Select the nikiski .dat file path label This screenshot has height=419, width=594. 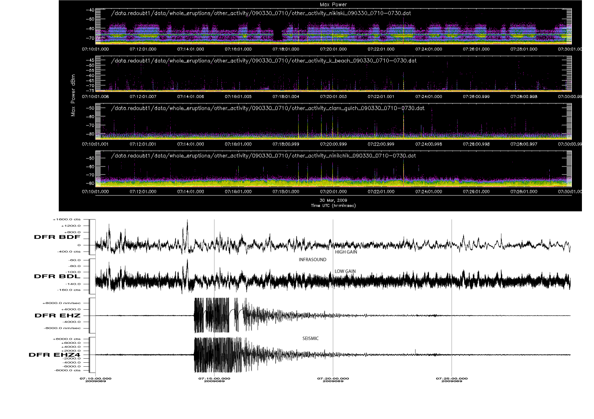point(261,13)
